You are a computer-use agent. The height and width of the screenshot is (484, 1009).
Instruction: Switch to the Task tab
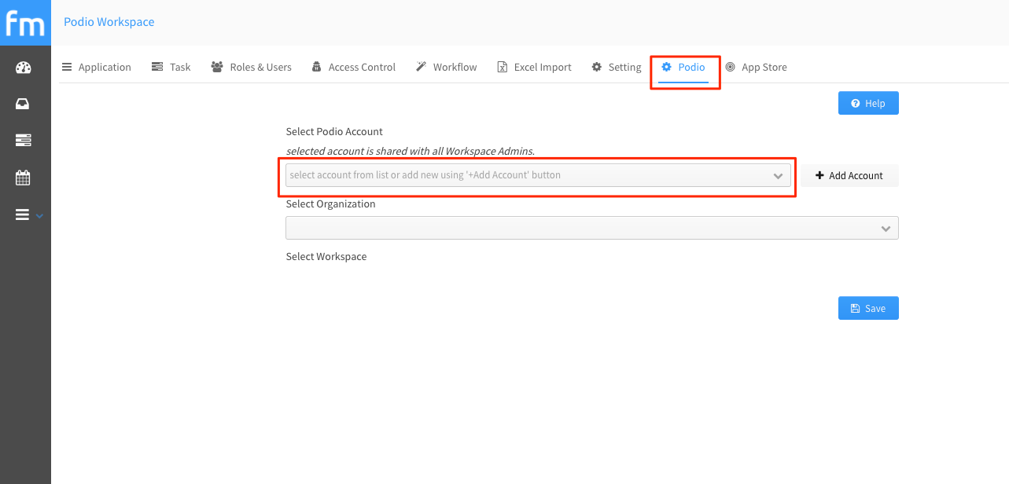(171, 67)
